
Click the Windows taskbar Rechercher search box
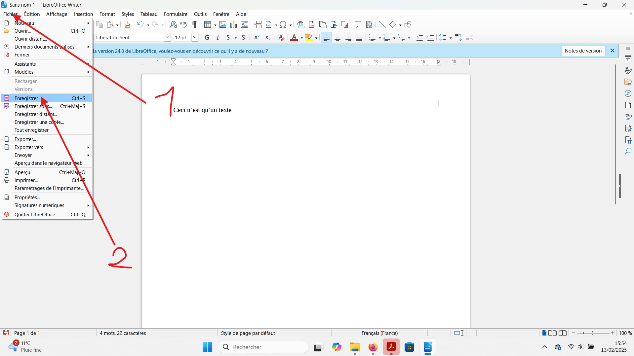tap(263, 347)
